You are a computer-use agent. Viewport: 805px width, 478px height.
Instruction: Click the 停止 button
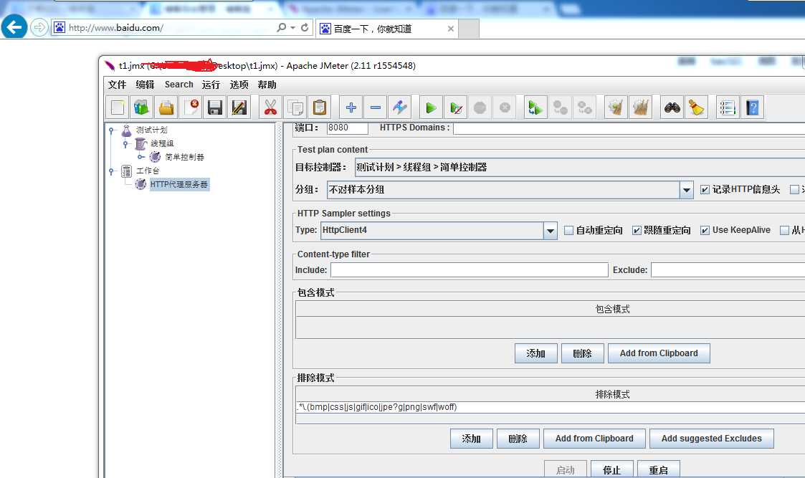(611, 469)
